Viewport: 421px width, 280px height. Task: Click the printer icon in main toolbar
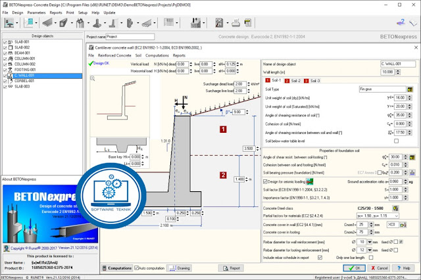tap(235, 23)
